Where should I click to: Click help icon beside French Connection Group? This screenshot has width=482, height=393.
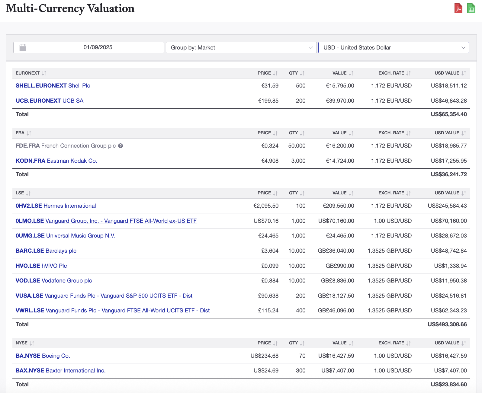tap(120, 146)
